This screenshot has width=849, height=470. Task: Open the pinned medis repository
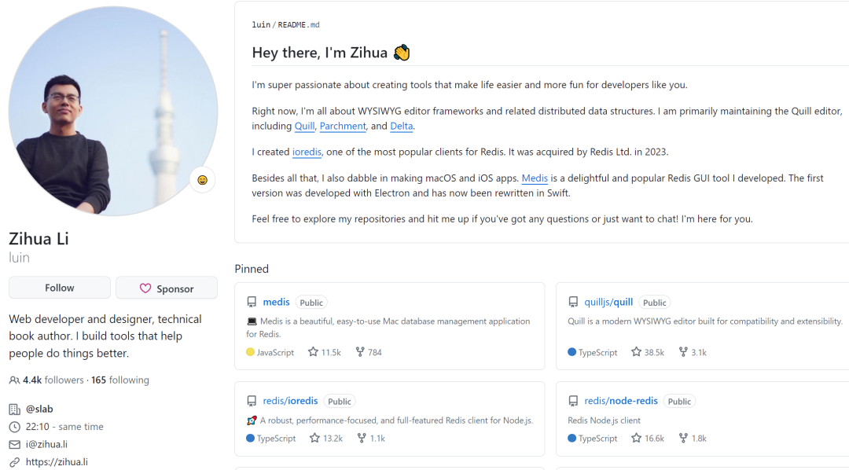click(x=276, y=302)
